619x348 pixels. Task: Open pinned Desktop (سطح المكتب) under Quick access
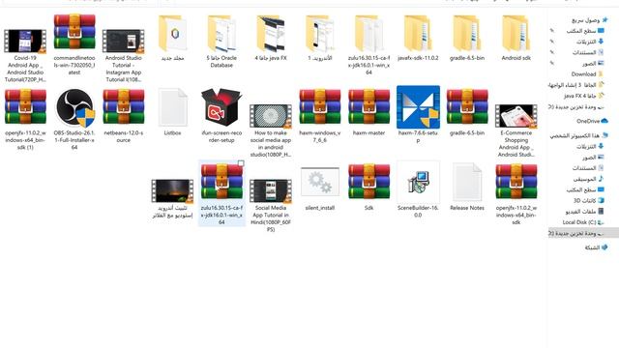(x=585, y=31)
